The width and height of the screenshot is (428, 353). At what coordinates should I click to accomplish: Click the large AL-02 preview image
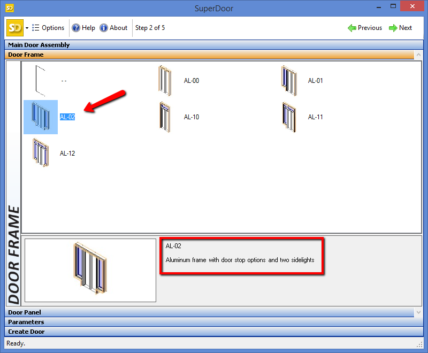point(90,270)
